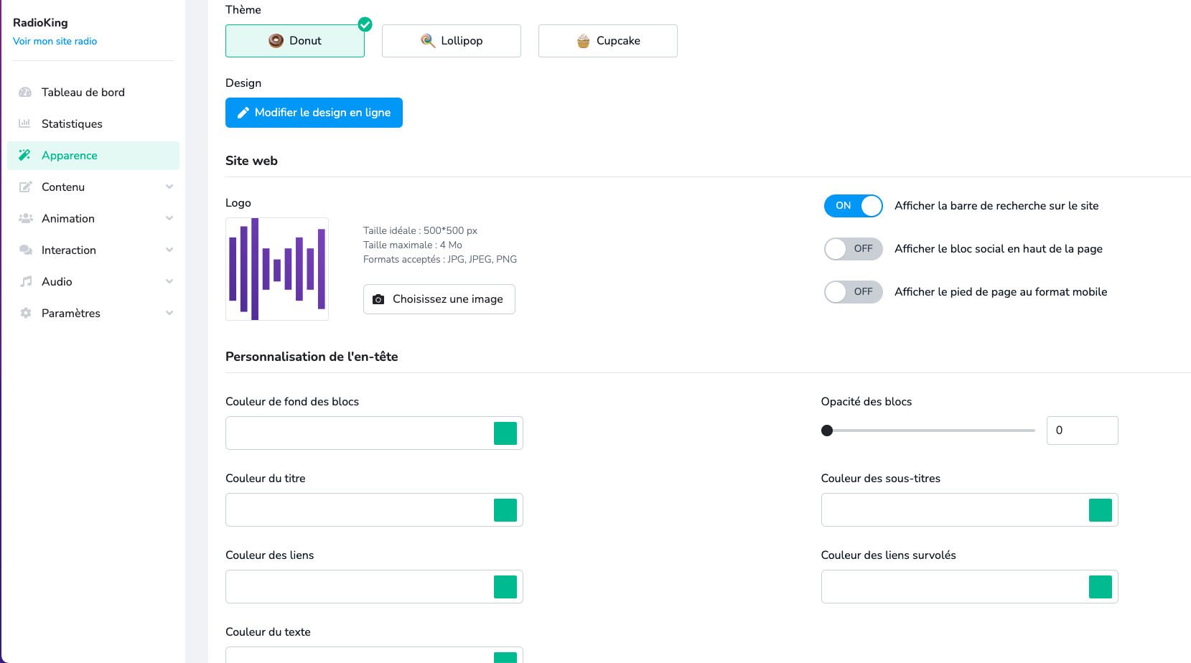
Task: Enable the social block at top toggle
Action: (853, 249)
